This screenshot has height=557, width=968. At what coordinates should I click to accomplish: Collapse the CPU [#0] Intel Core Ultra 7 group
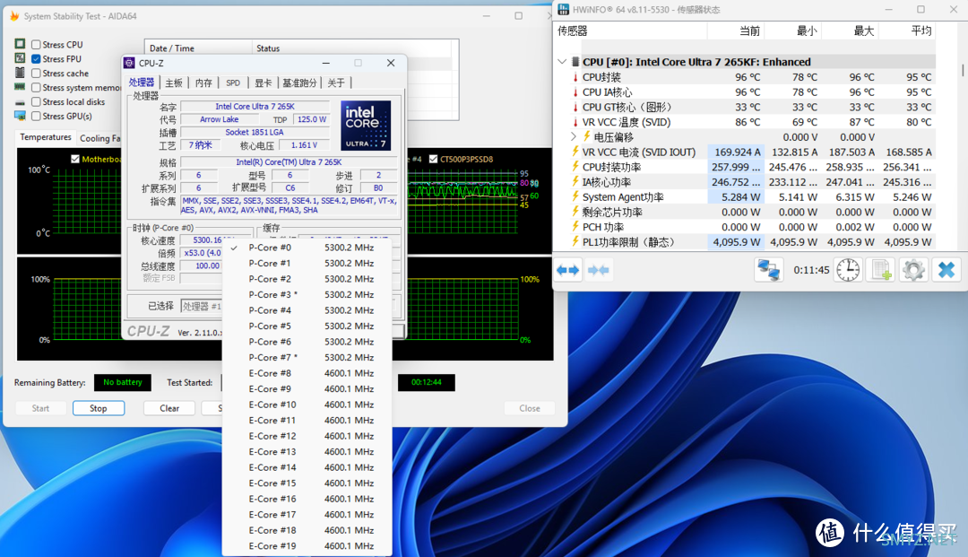click(x=562, y=62)
